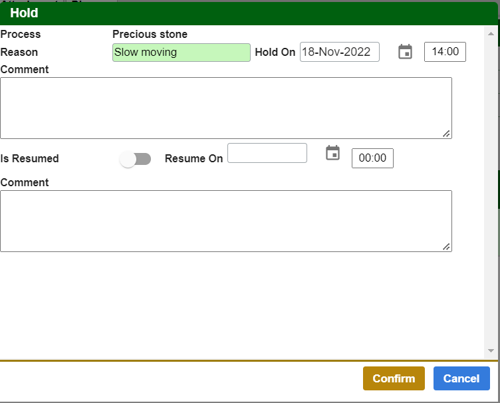The width and height of the screenshot is (500, 403).
Task: Grab the second Comment box resize handle
Action: click(447, 247)
